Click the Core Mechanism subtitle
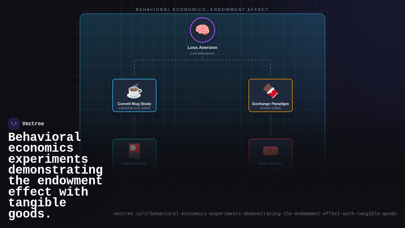Viewport: 405px width, 228px height. point(202,53)
